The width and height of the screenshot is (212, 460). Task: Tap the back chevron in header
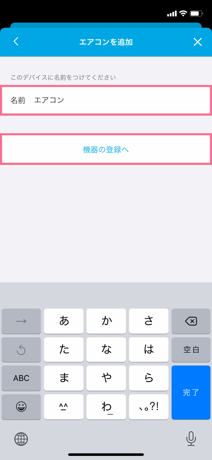(16, 41)
